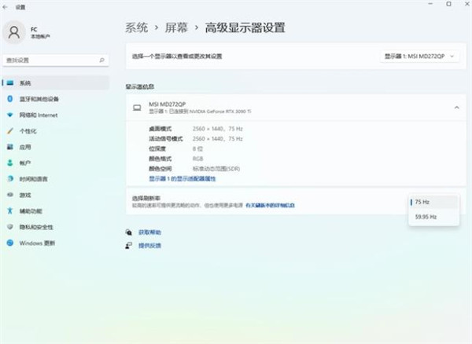
Task: Click the 辅助功能 accessibility icon
Action: pyautogui.click(x=10, y=210)
